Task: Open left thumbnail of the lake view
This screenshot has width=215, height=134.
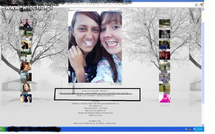Action: tap(26, 77)
